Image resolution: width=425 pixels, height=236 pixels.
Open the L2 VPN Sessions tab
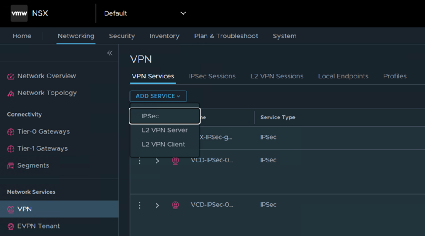coord(277,76)
